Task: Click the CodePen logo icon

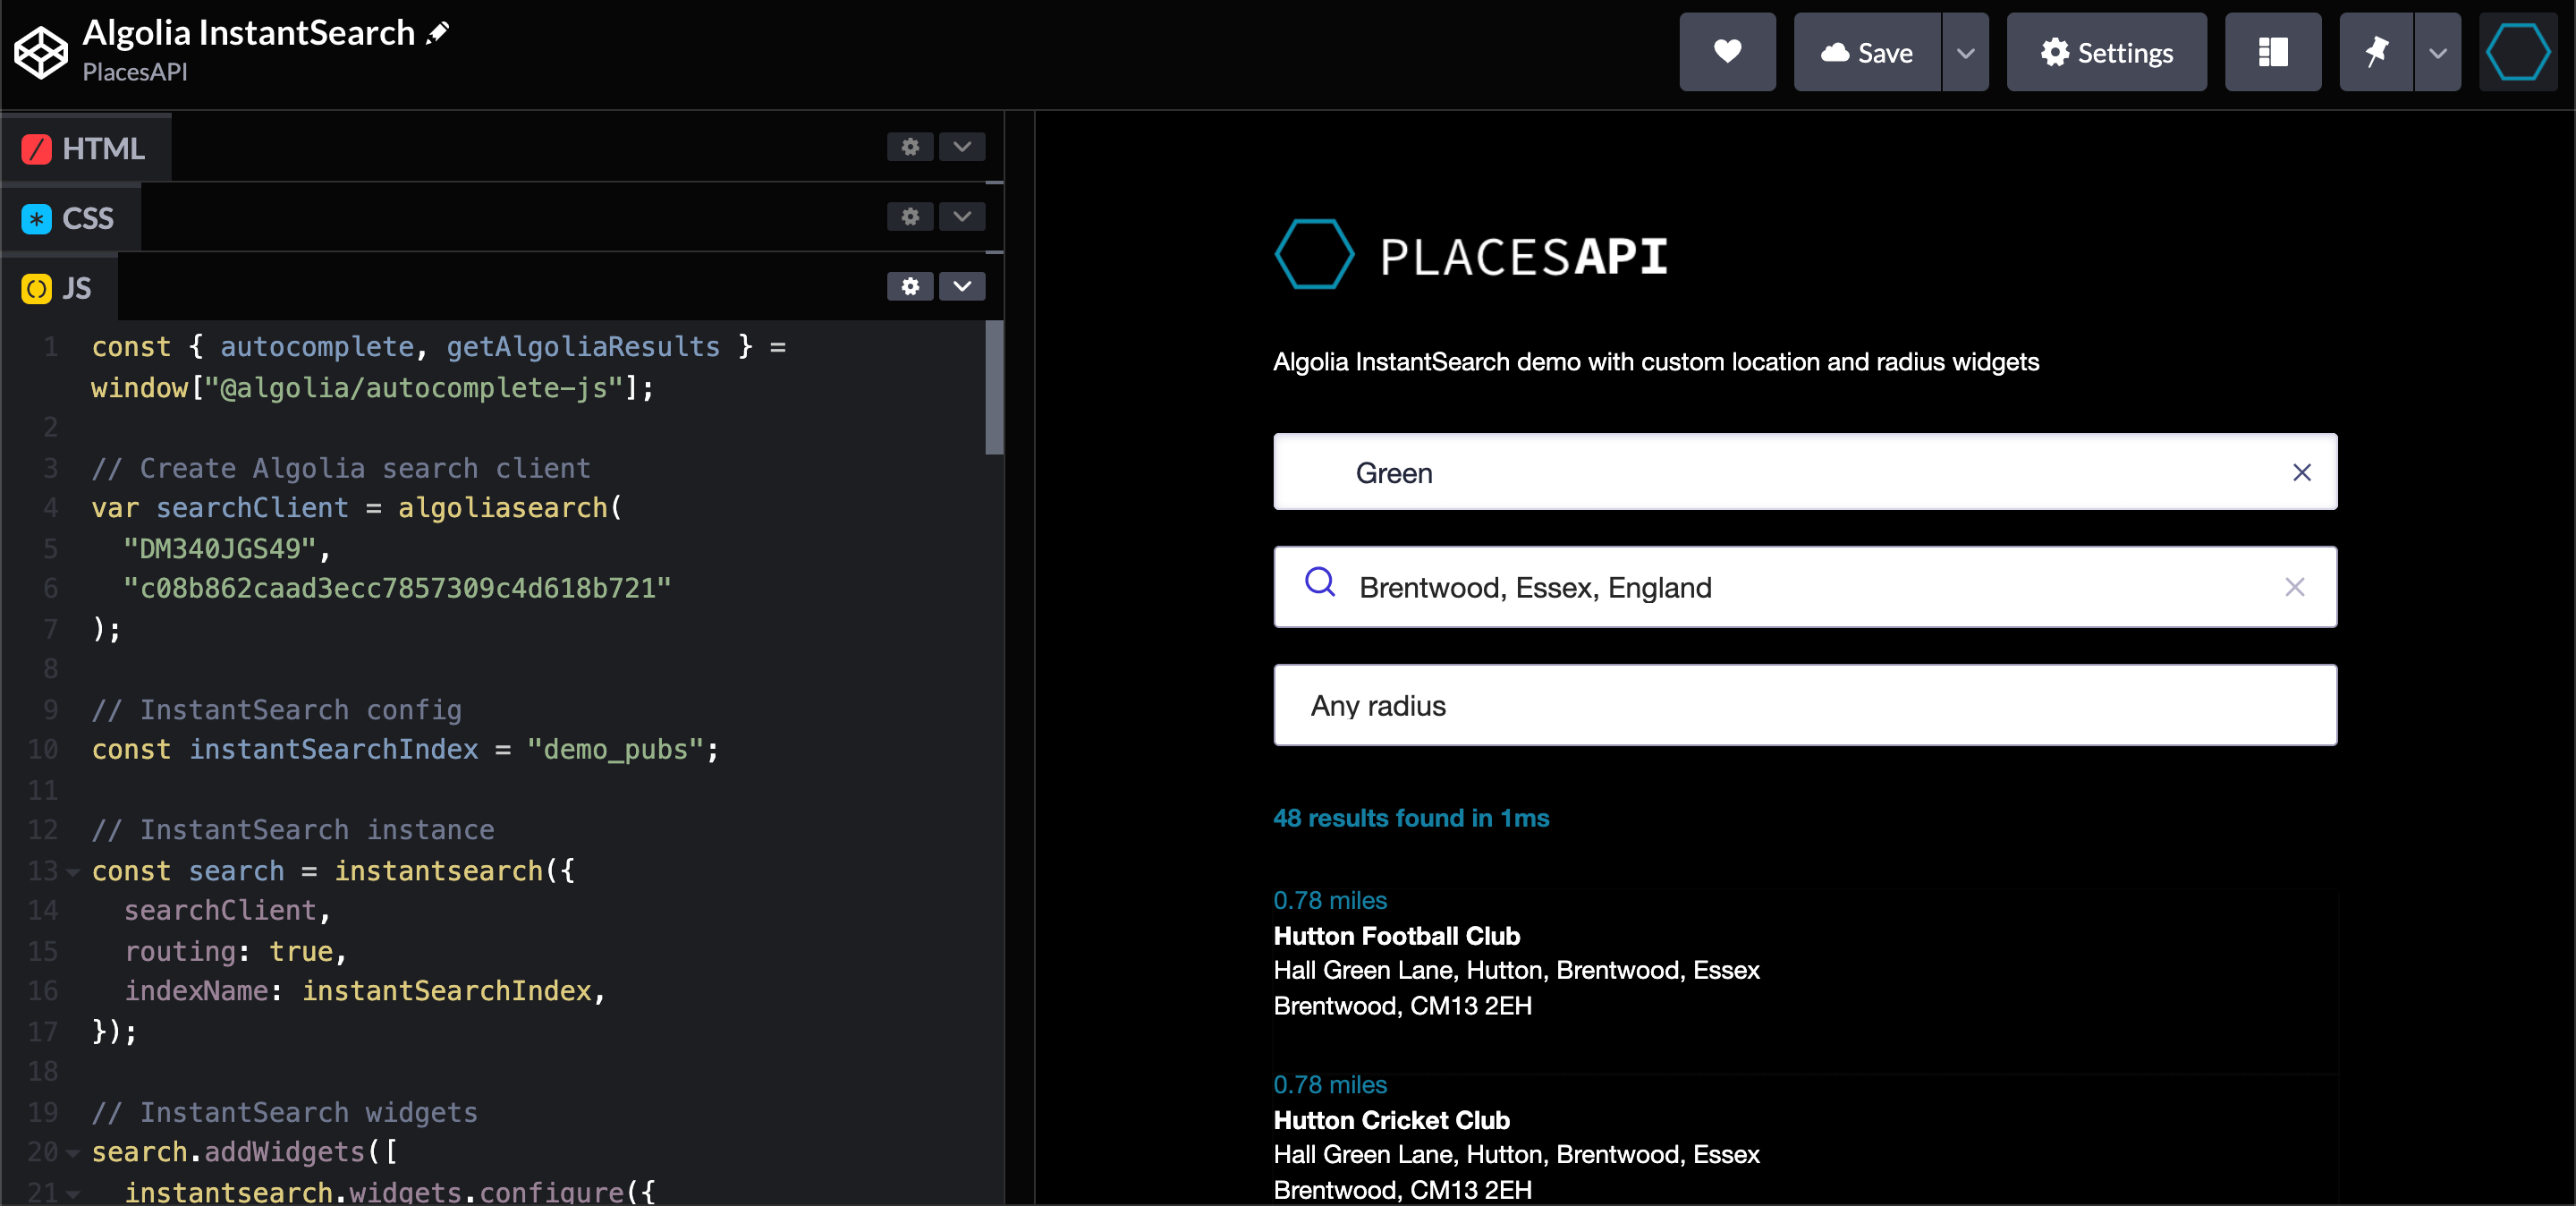Action: tap(41, 52)
